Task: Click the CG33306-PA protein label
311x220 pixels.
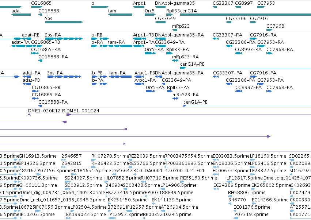Action: tap(240, 80)
